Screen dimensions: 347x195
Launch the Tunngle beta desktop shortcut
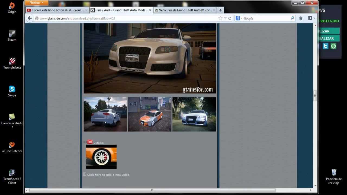click(x=12, y=63)
